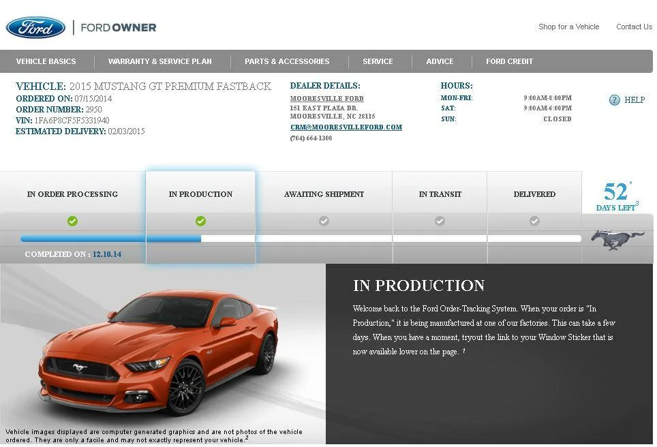Open Parts & Accessories menu

[x=287, y=61]
